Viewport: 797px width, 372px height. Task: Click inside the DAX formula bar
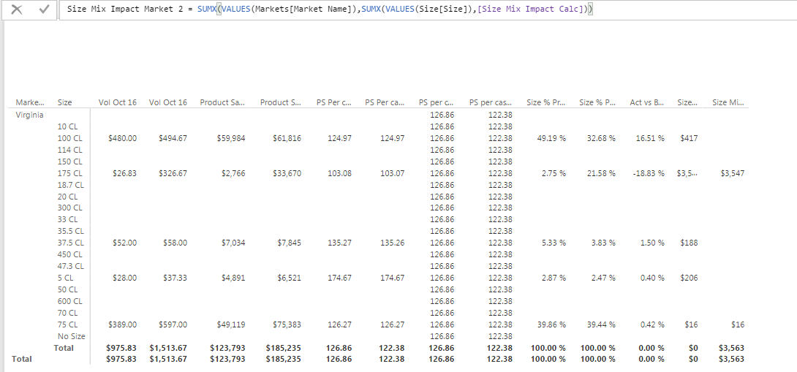(x=428, y=10)
